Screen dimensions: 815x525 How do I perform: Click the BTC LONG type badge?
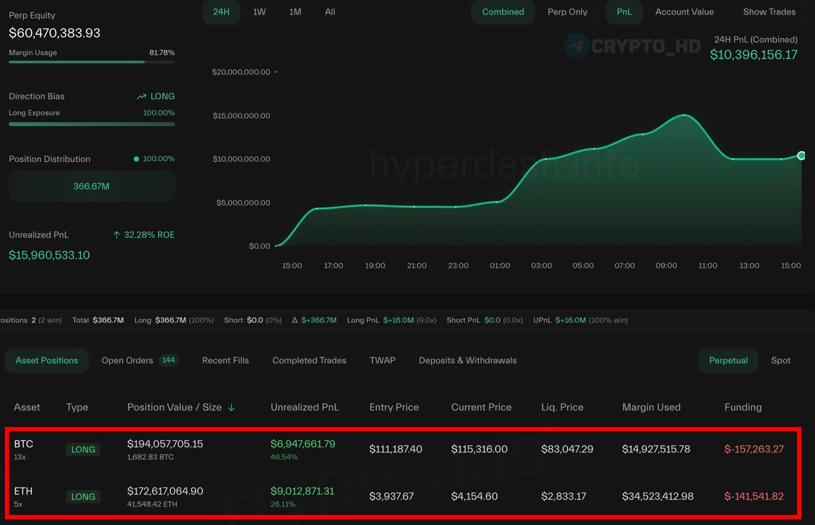coord(83,450)
